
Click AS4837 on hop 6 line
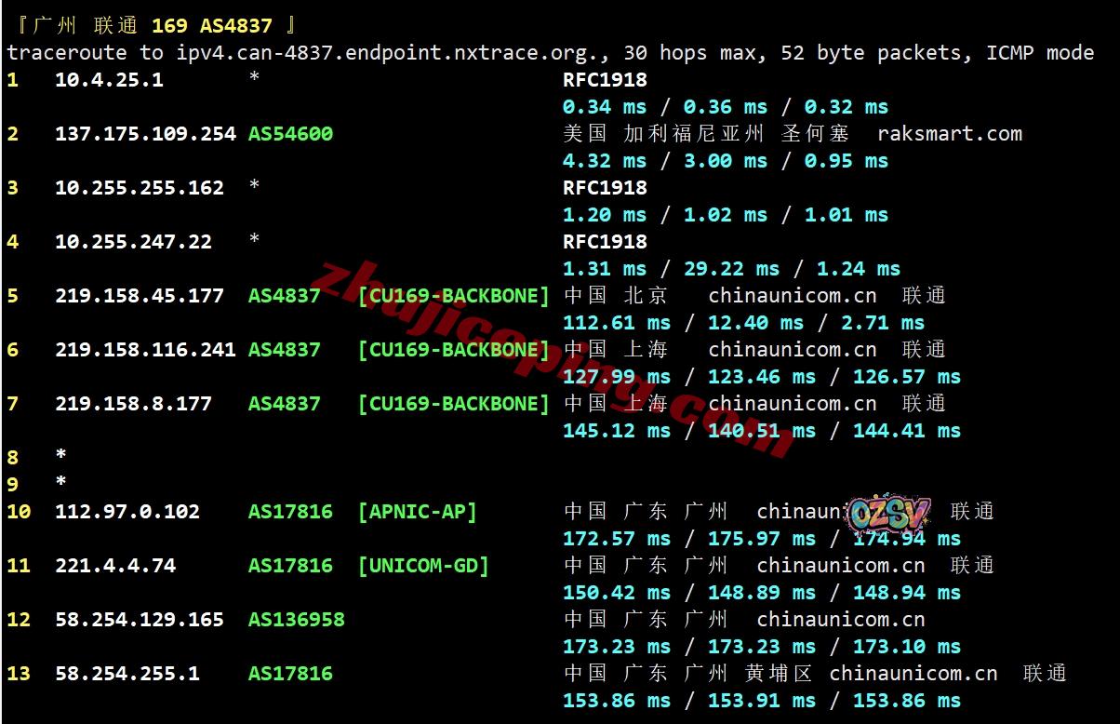pyautogui.click(x=285, y=350)
